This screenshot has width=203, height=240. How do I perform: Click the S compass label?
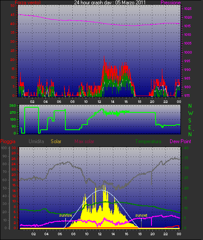click(190, 121)
